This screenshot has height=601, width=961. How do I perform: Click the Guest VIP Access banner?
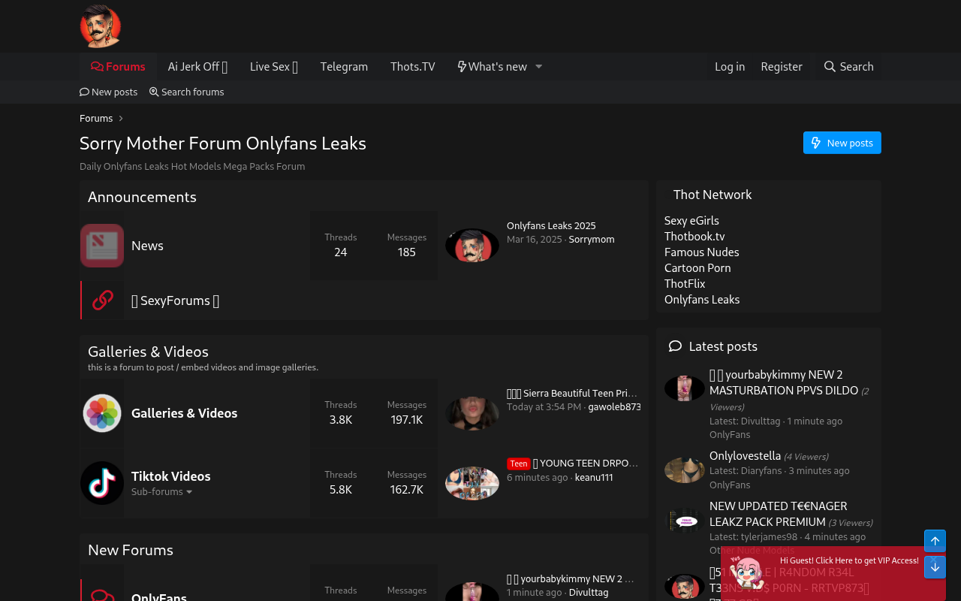[823, 574]
